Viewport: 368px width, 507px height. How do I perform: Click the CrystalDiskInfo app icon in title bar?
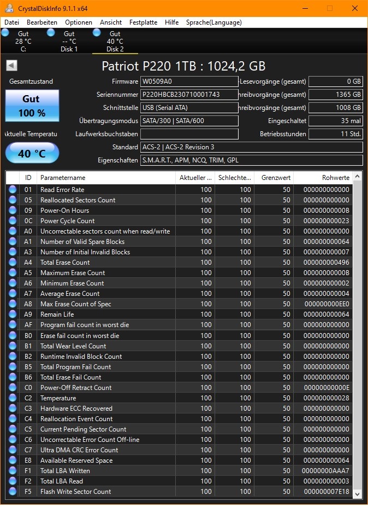9,8
